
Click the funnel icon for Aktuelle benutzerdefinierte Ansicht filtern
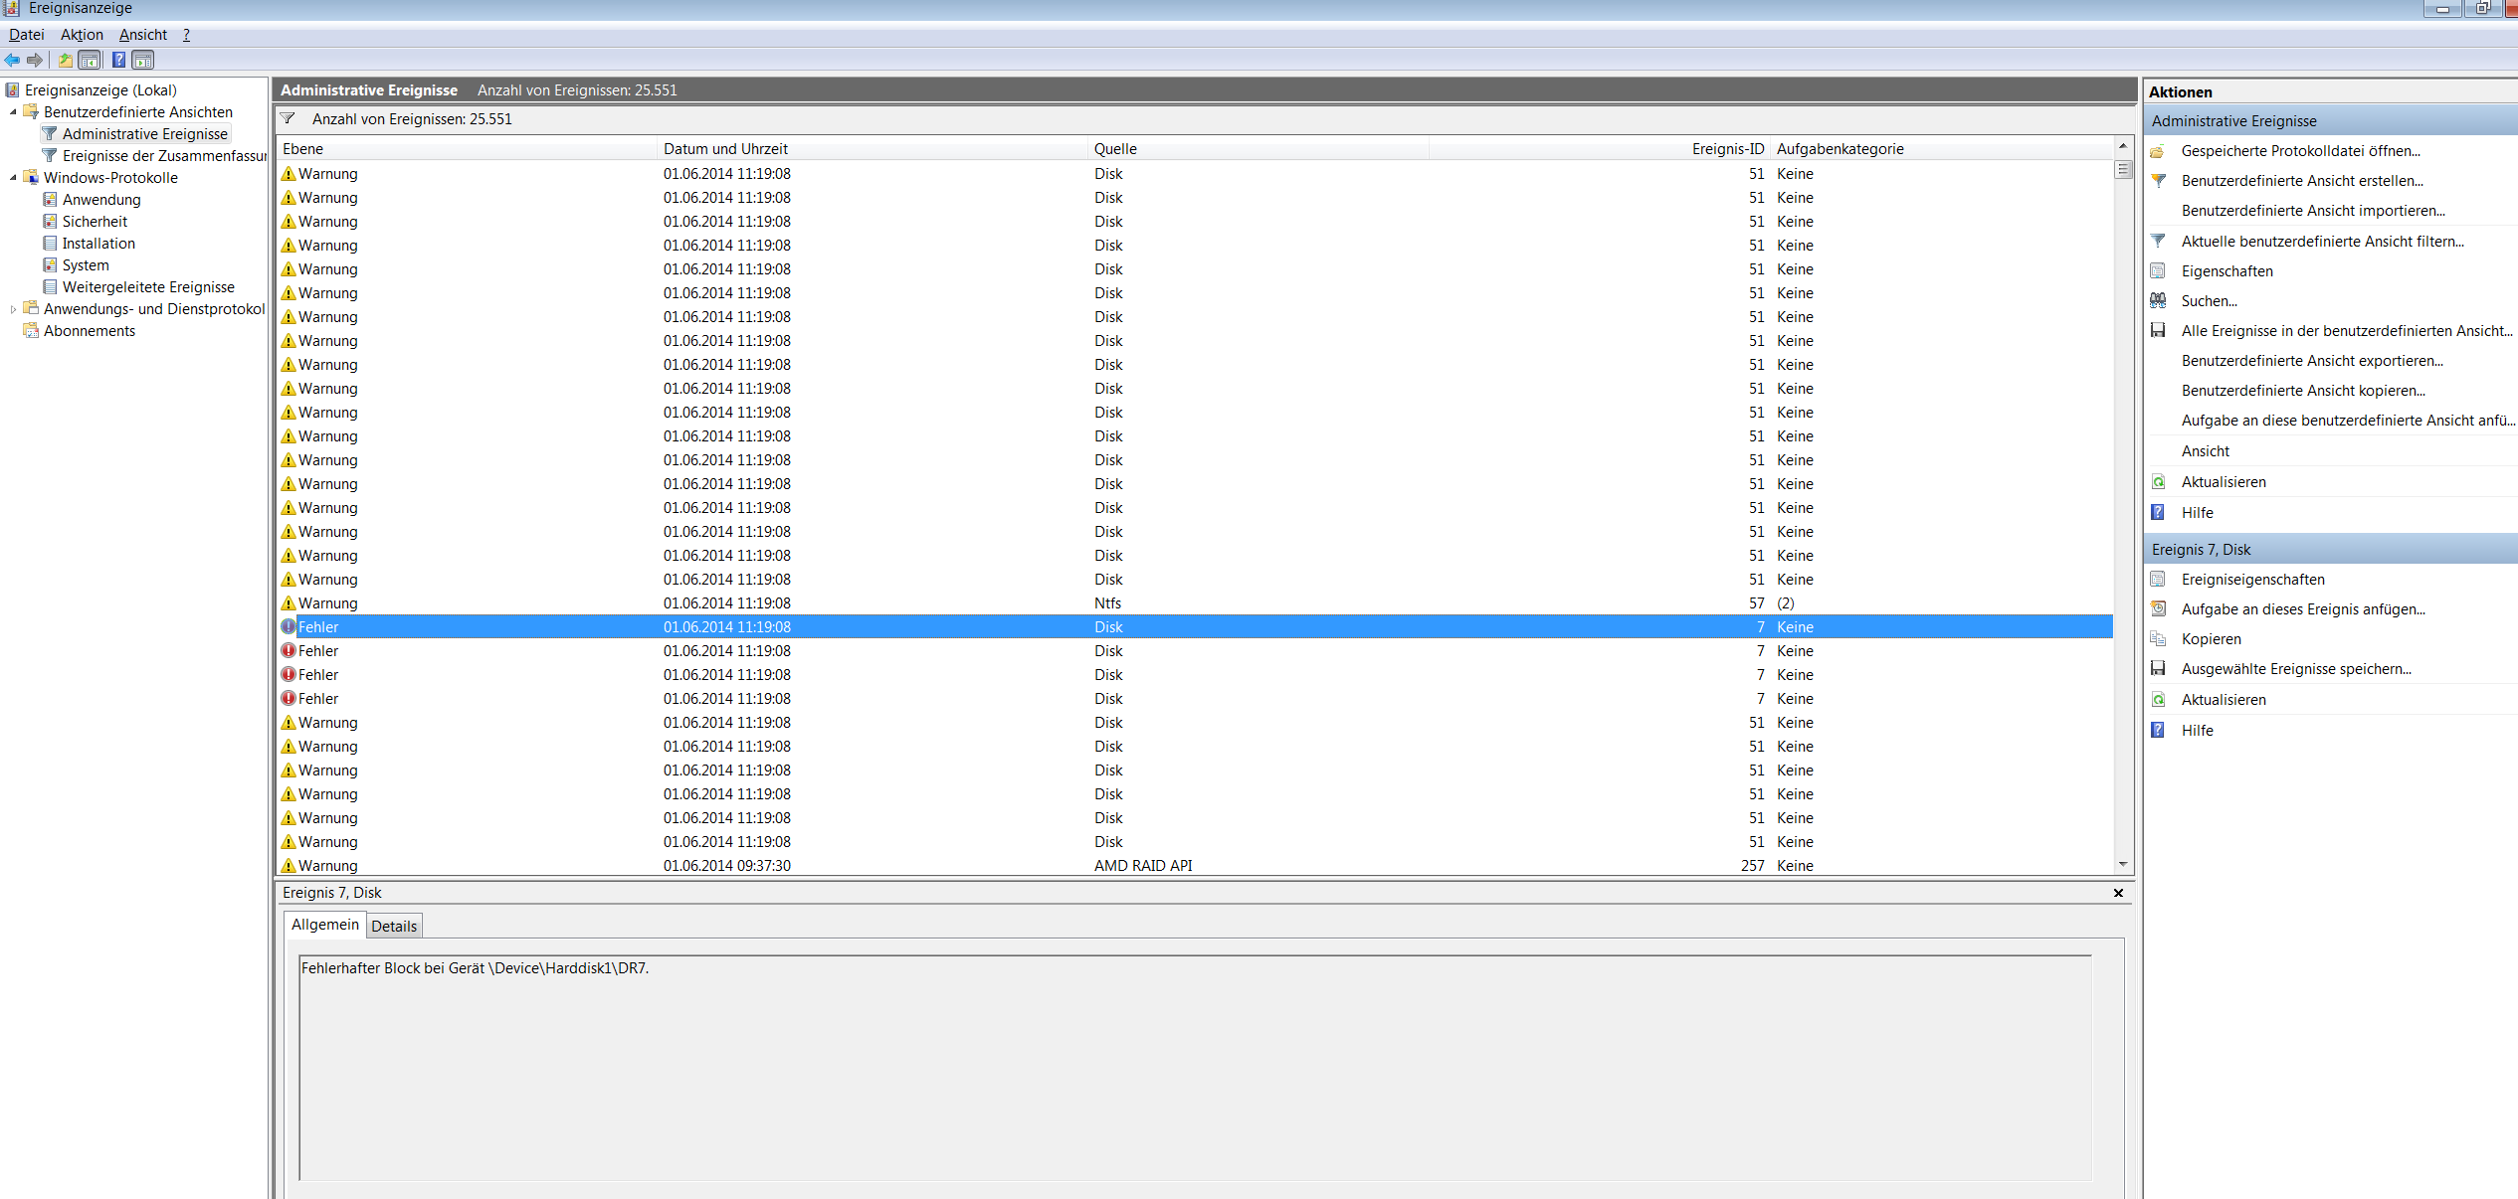(x=2158, y=242)
